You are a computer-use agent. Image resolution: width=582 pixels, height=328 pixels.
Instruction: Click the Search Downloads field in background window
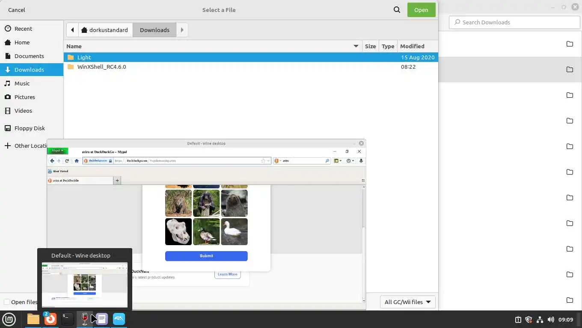click(x=514, y=22)
